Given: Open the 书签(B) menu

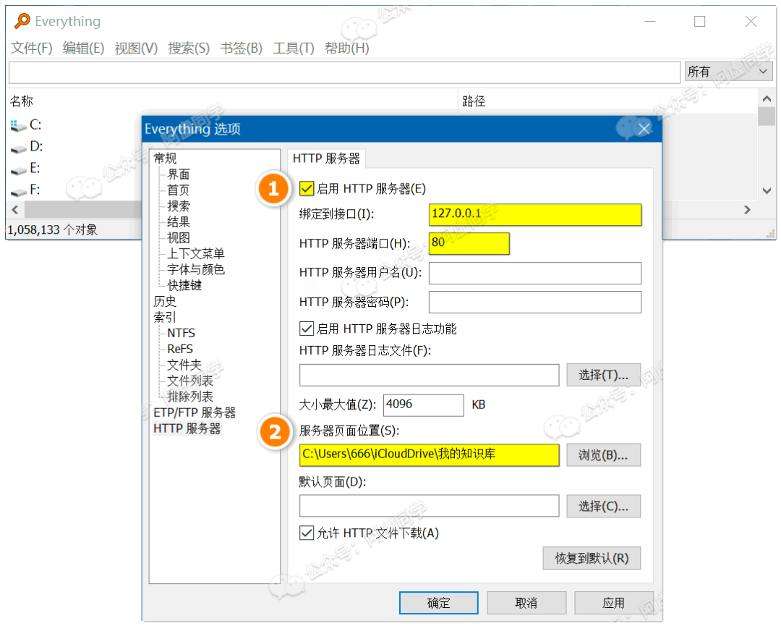Looking at the screenshot, I should (x=241, y=48).
